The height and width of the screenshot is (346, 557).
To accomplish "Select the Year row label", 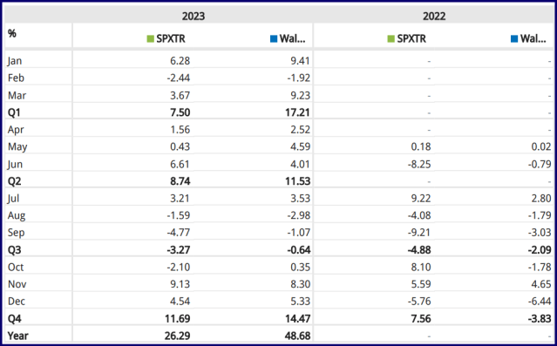I will 18,336.
